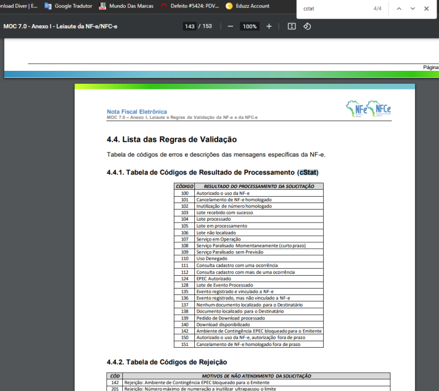Screen dimensions: 439x391
Task: Click row 'Lote recebido com sucesso'
Action: click(249, 212)
